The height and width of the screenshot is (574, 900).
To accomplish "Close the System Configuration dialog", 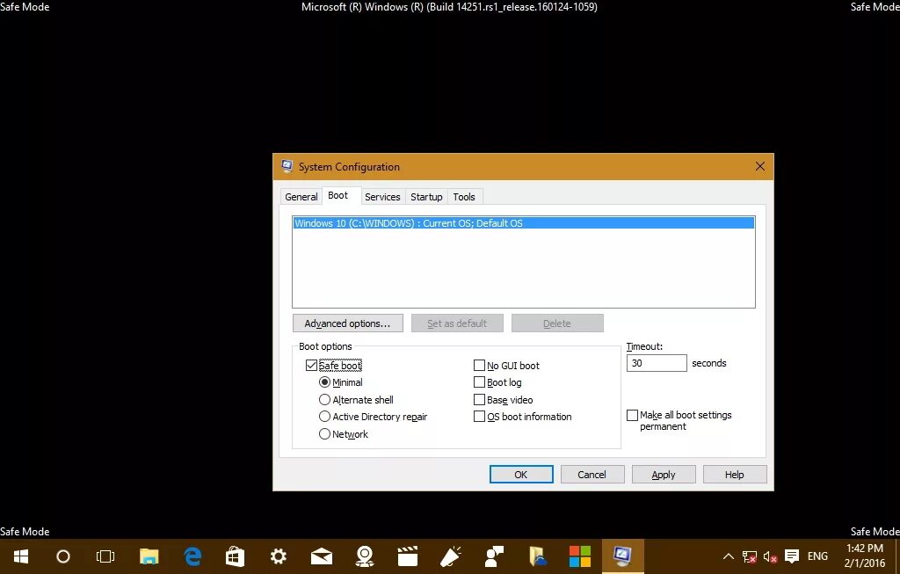I will [x=760, y=166].
